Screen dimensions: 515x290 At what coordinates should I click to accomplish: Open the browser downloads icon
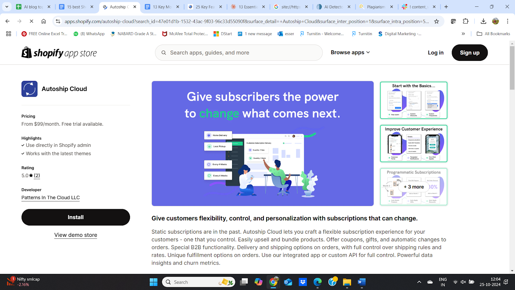483,21
